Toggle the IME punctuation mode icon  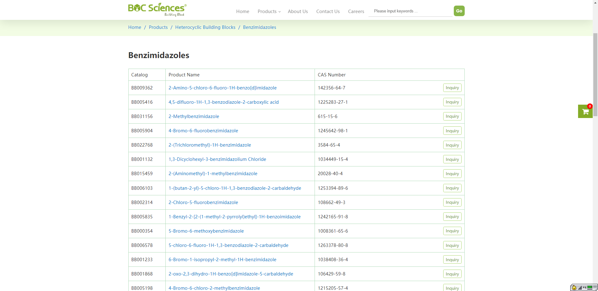(x=585, y=288)
